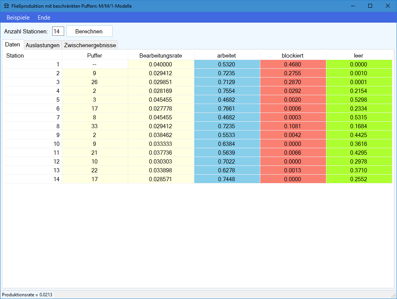Click the Anzahl Stationen input field
The height and width of the screenshot is (299, 397).
tap(58, 31)
